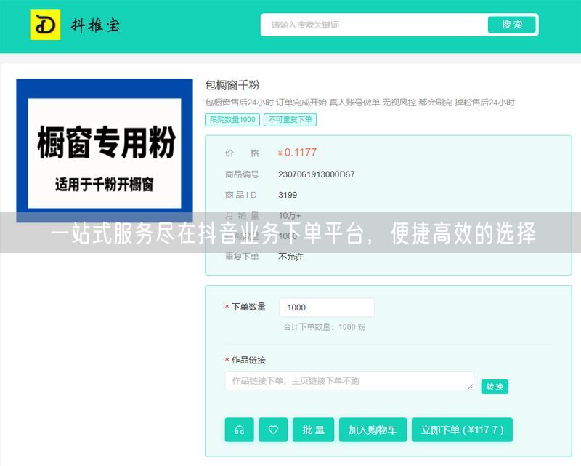Click the 批量 batch order button

(x=313, y=430)
